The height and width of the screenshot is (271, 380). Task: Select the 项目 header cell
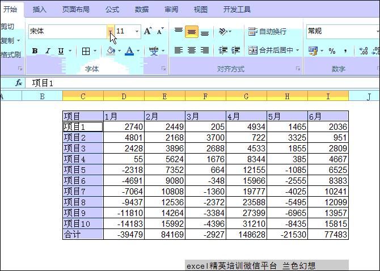(83, 116)
